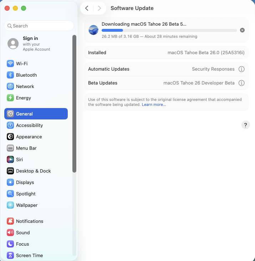Select the General gear icon
255x261 pixels.
point(10,114)
